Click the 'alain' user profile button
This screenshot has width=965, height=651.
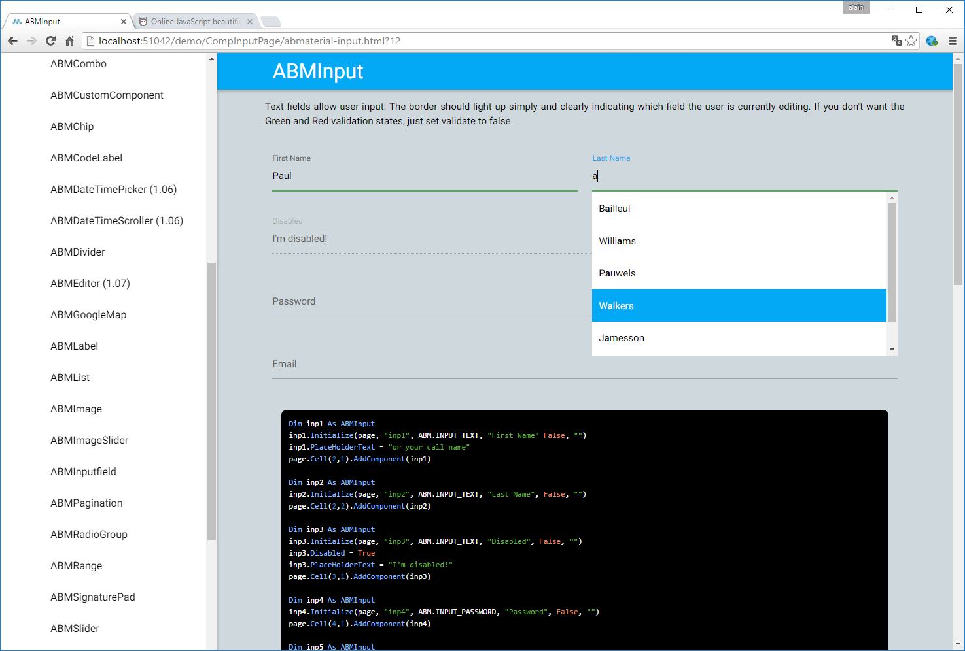pyautogui.click(x=856, y=8)
